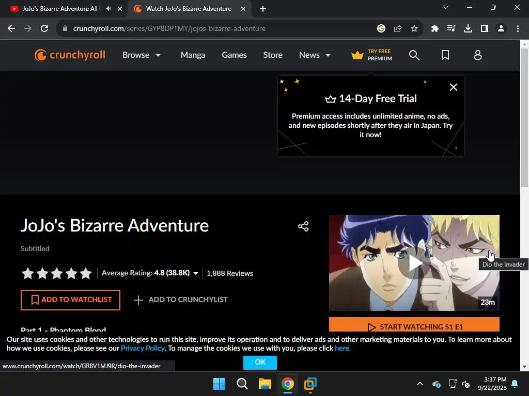
Task: Click the third rating star
Action: 57,273
